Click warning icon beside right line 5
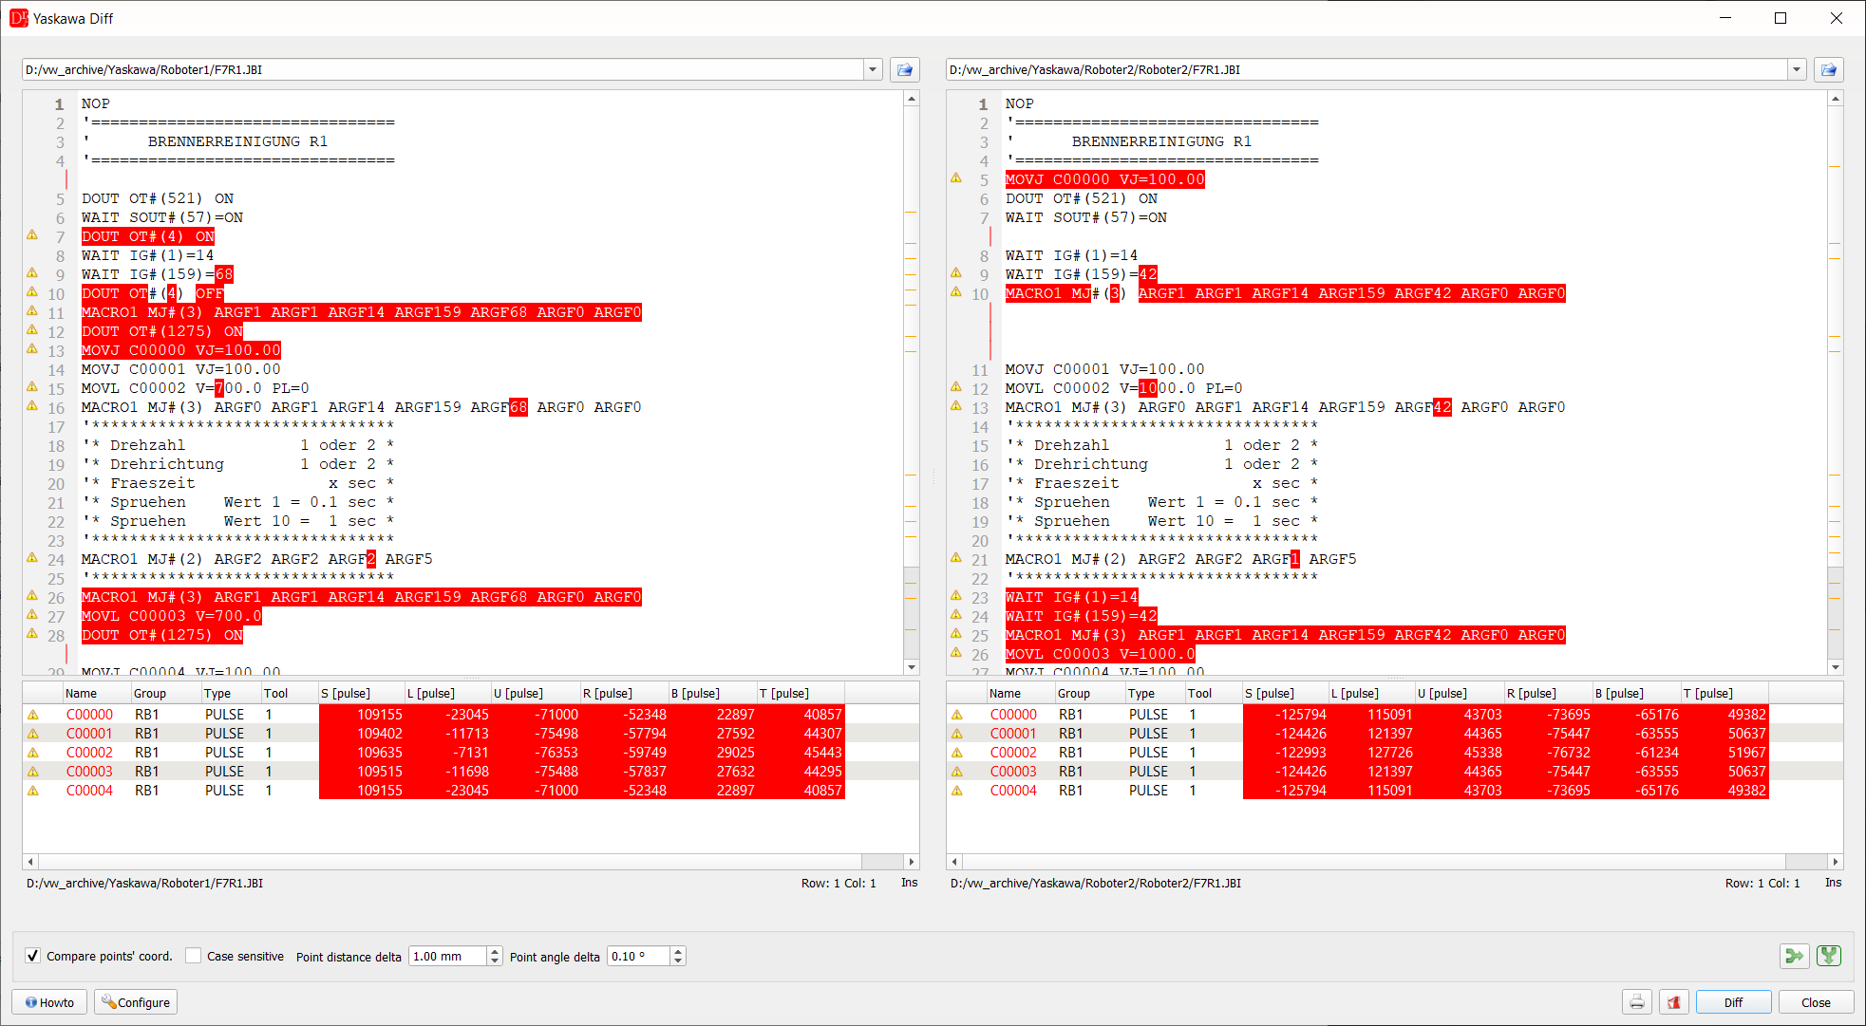Viewport: 1866px width, 1026px height. click(956, 178)
